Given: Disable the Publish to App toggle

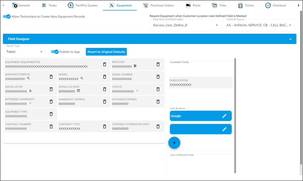Looking at the screenshot, I should pos(55,52).
